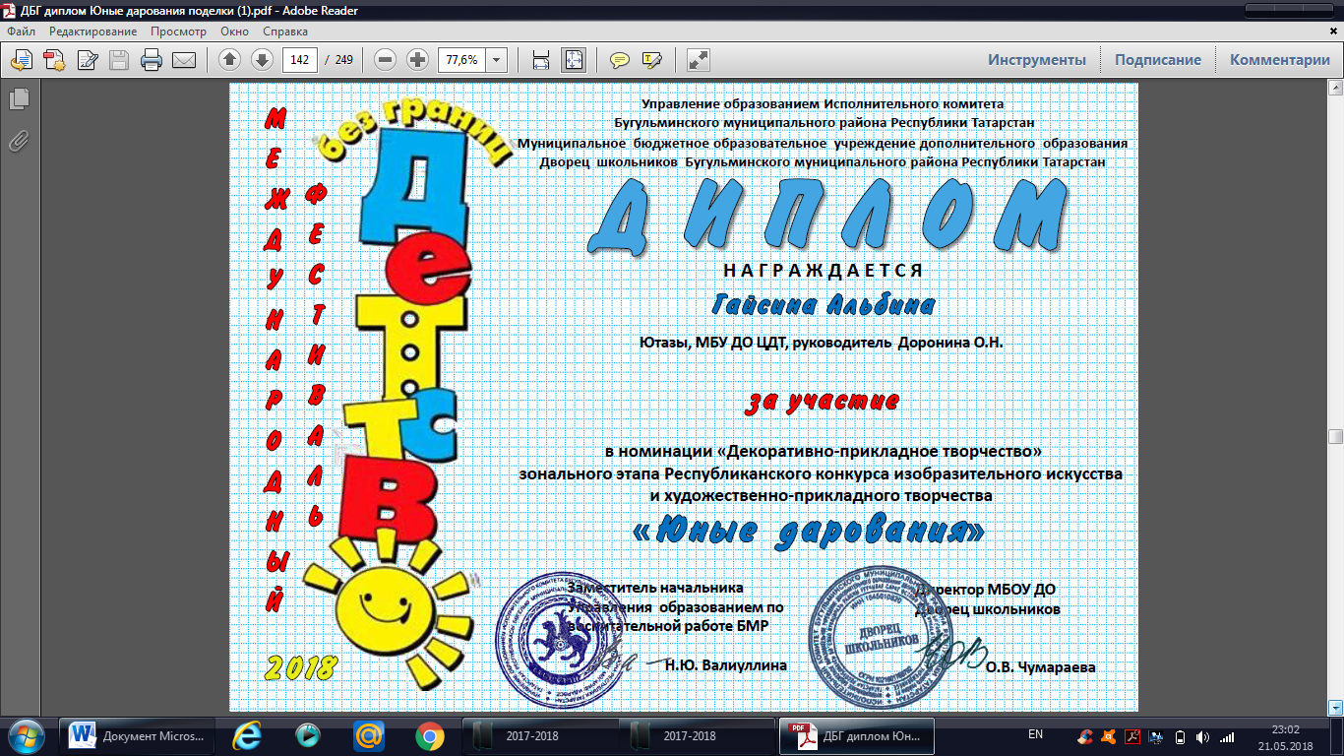Click the email envelope icon
1344x756 pixels.
pos(183,60)
